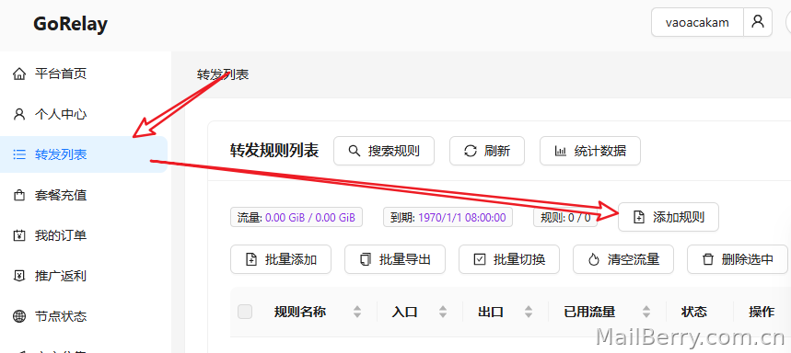Click 添加规则 to add a rule
Viewport: 791px width, 353px height.
click(x=669, y=218)
